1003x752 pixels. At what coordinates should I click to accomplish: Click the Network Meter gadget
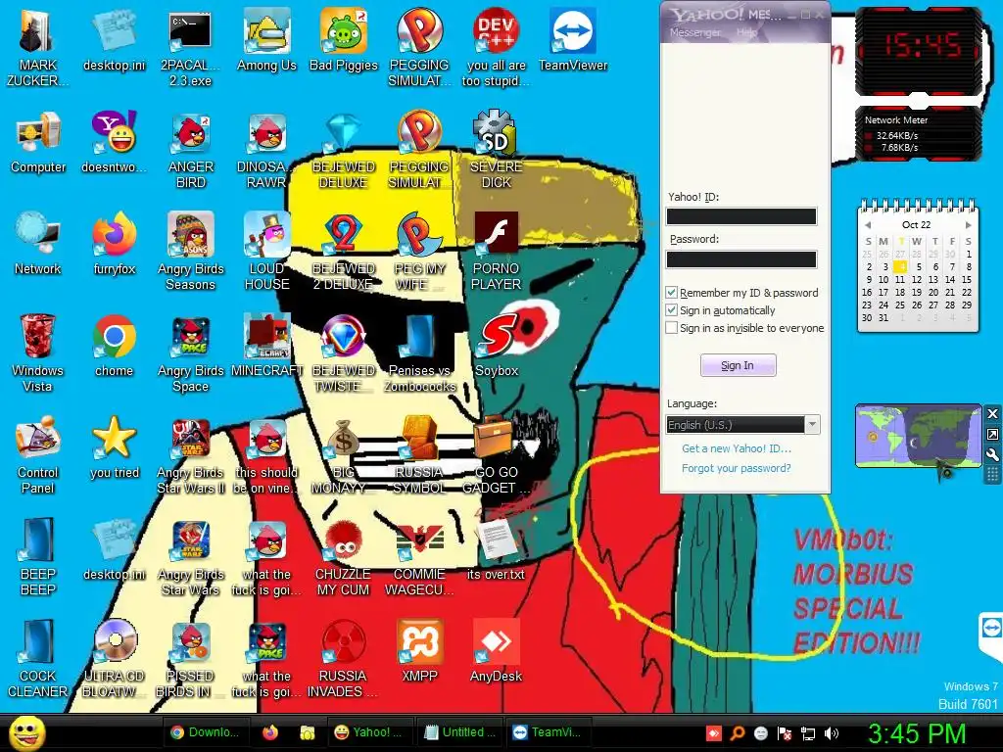tap(919, 133)
